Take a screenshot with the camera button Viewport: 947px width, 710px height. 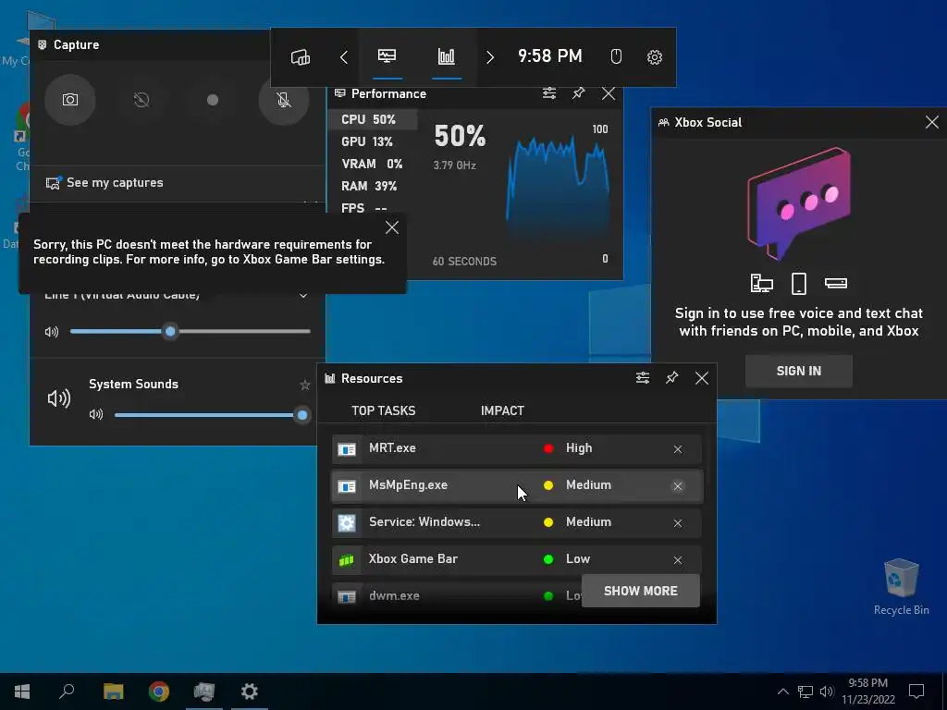[x=70, y=100]
